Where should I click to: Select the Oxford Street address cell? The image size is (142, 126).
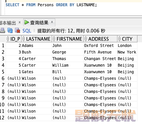(100, 46)
